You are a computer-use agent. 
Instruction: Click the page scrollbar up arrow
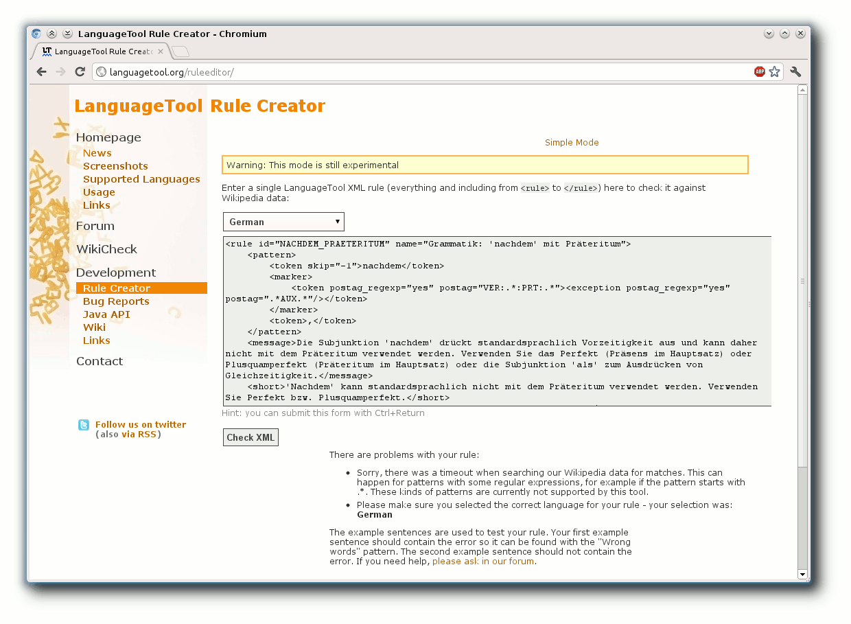802,90
